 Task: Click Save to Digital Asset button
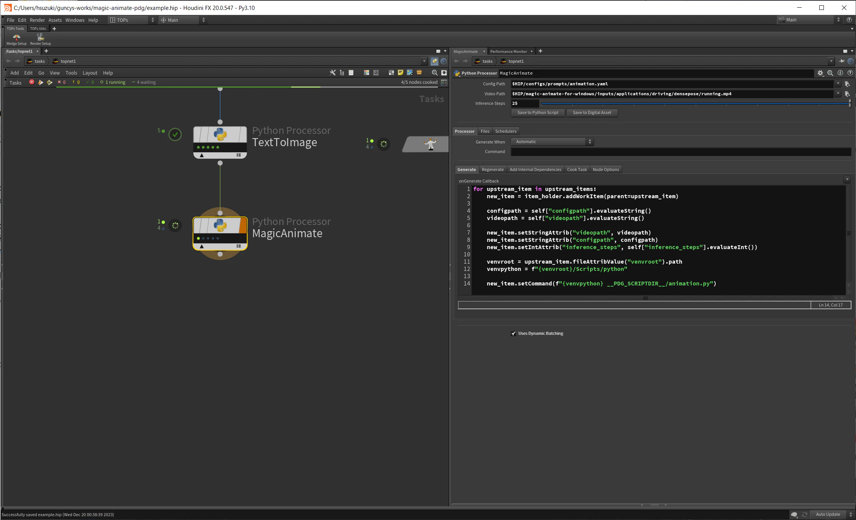coord(592,112)
